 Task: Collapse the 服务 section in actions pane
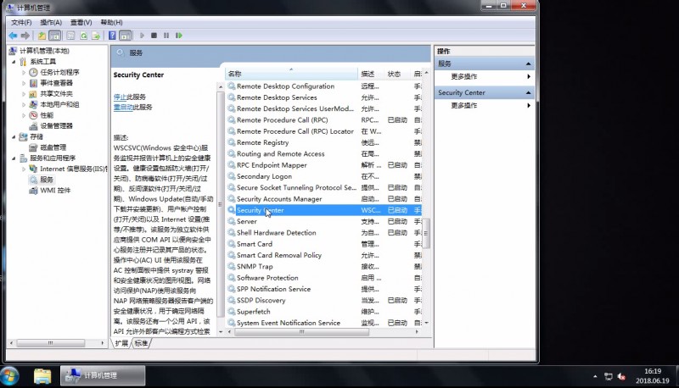tap(528, 64)
